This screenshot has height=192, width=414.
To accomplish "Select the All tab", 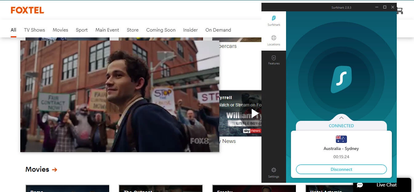I will coord(13,30).
